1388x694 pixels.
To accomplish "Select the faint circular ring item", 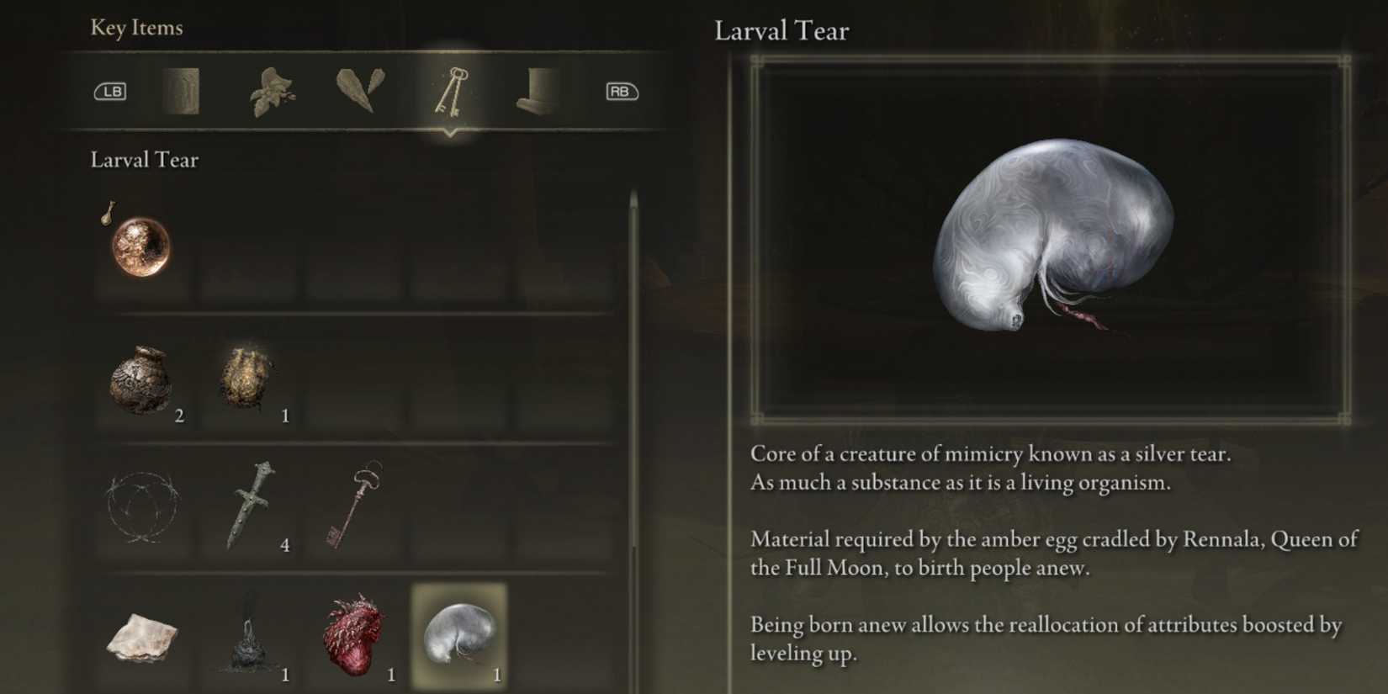I will pos(143,506).
